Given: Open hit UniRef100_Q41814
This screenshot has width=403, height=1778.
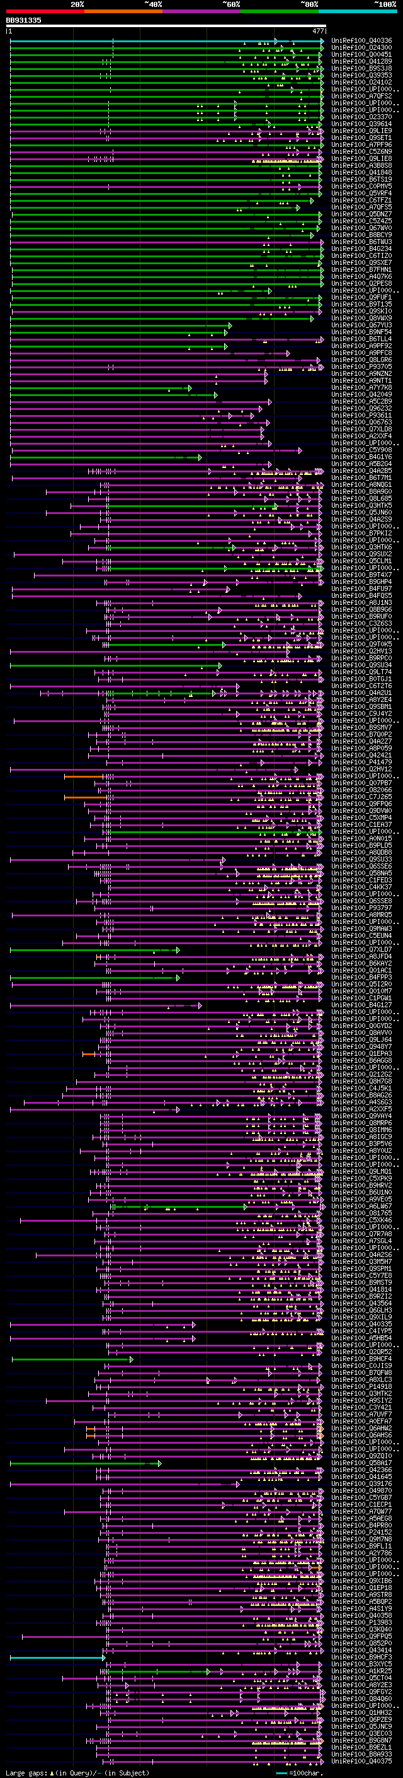Looking at the screenshot, I should [x=361, y=1290].
